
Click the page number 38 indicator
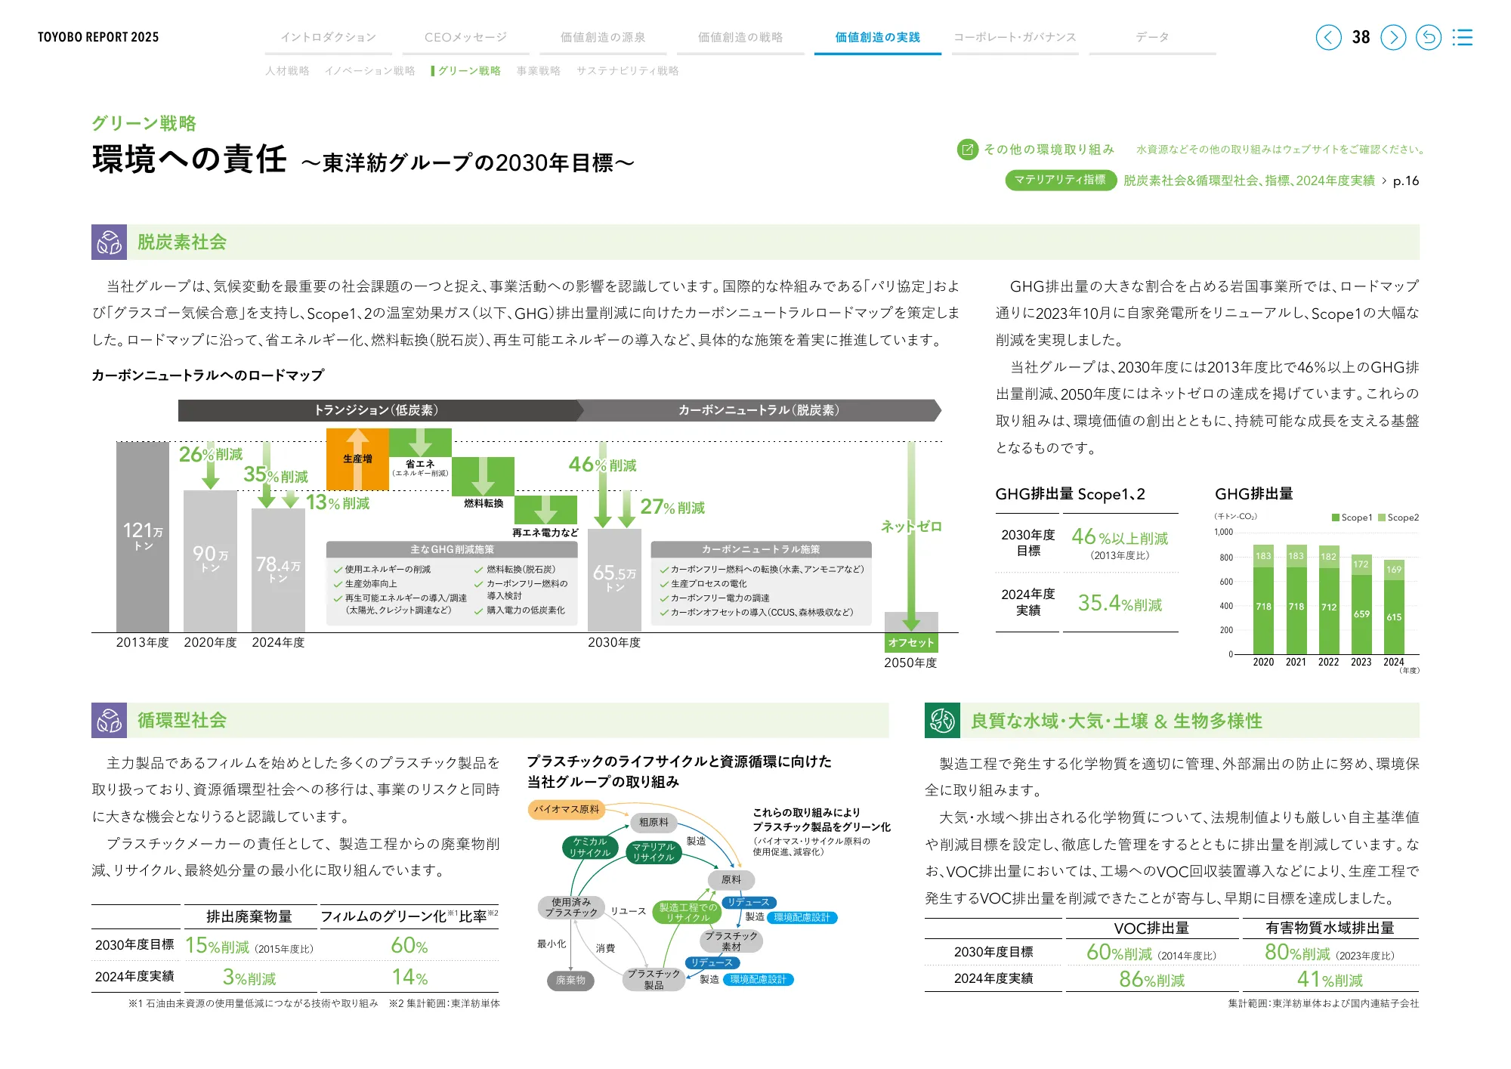point(1361,36)
